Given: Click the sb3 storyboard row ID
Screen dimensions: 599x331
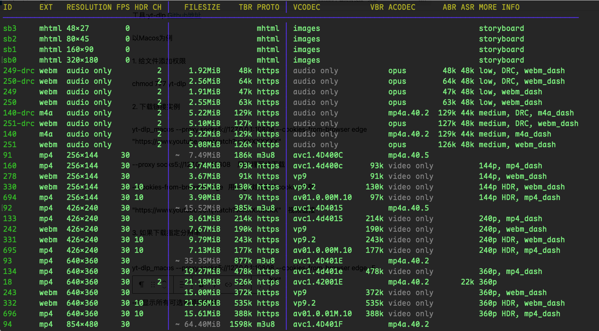Looking at the screenshot, I should tap(10, 28).
